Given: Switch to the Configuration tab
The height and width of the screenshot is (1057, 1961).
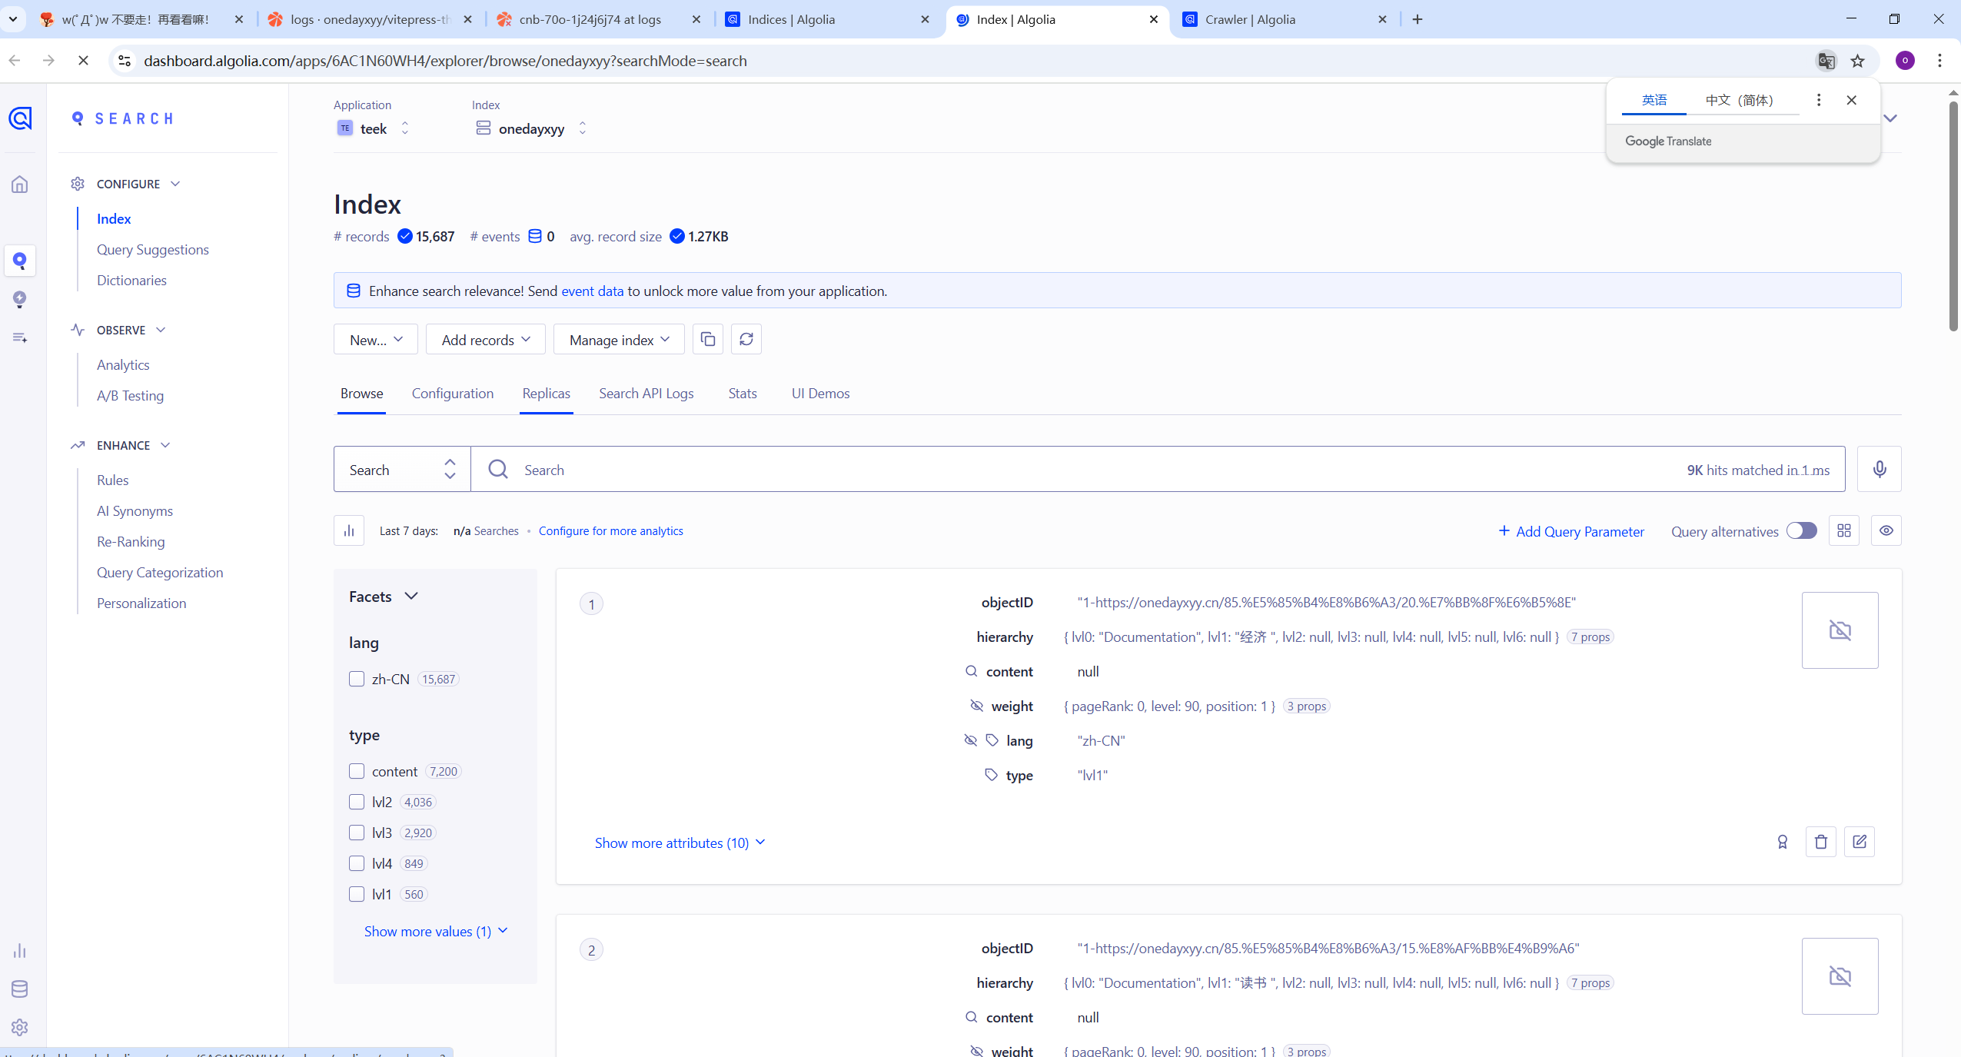Looking at the screenshot, I should click(x=452, y=394).
